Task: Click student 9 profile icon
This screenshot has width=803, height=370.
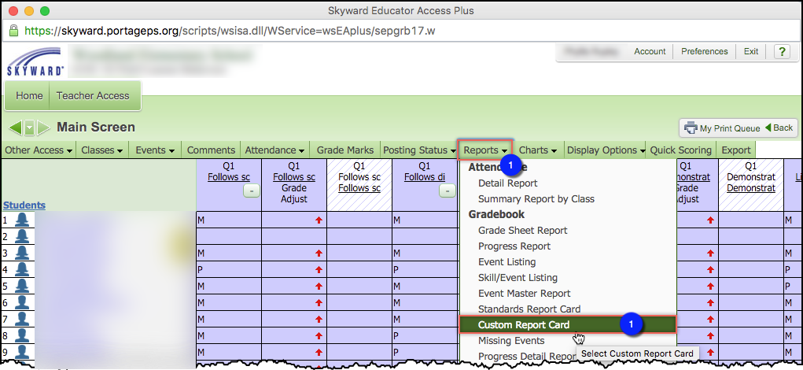Action: pos(22,352)
